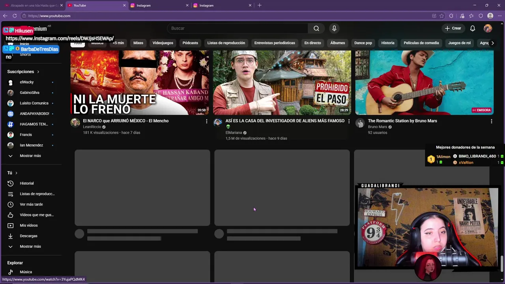Open browser extensions puzzle icon
The image size is (505, 284).
click(451, 16)
